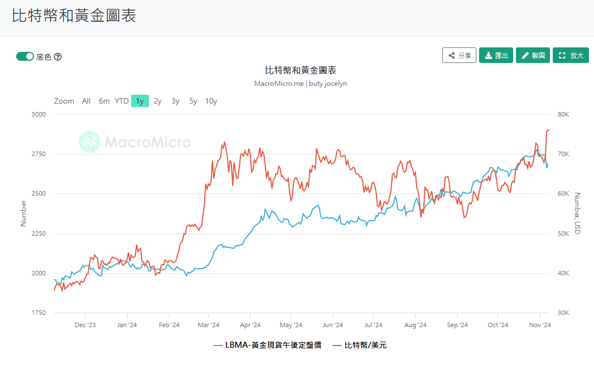Click the export download button (匯出)
This screenshot has height=384, width=594.
click(496, 56)
